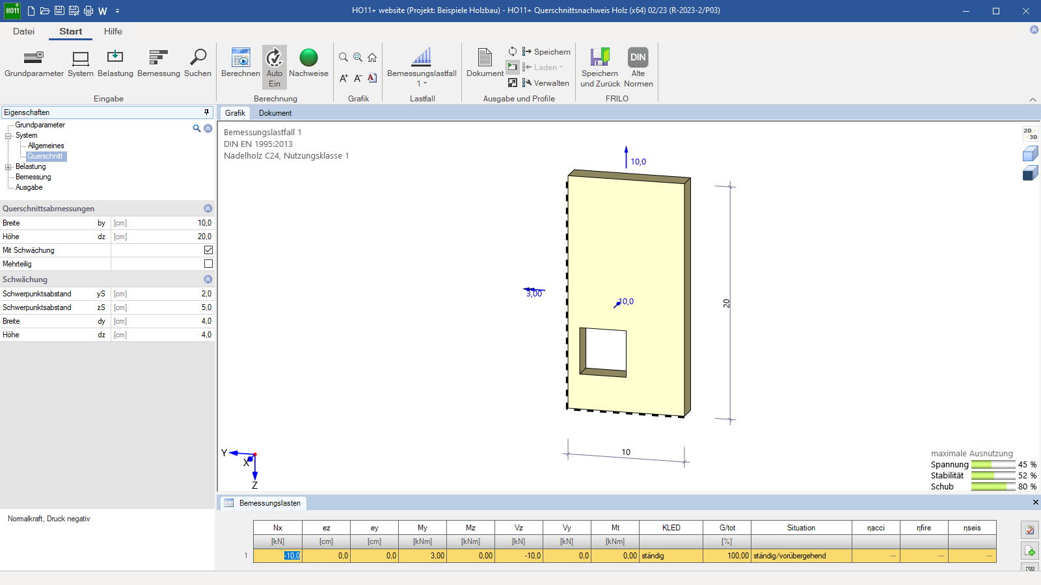This screenshot has width=1041, height=585.
Task: Select Bemessung in the tree
Action: click(x=33, y=177)
